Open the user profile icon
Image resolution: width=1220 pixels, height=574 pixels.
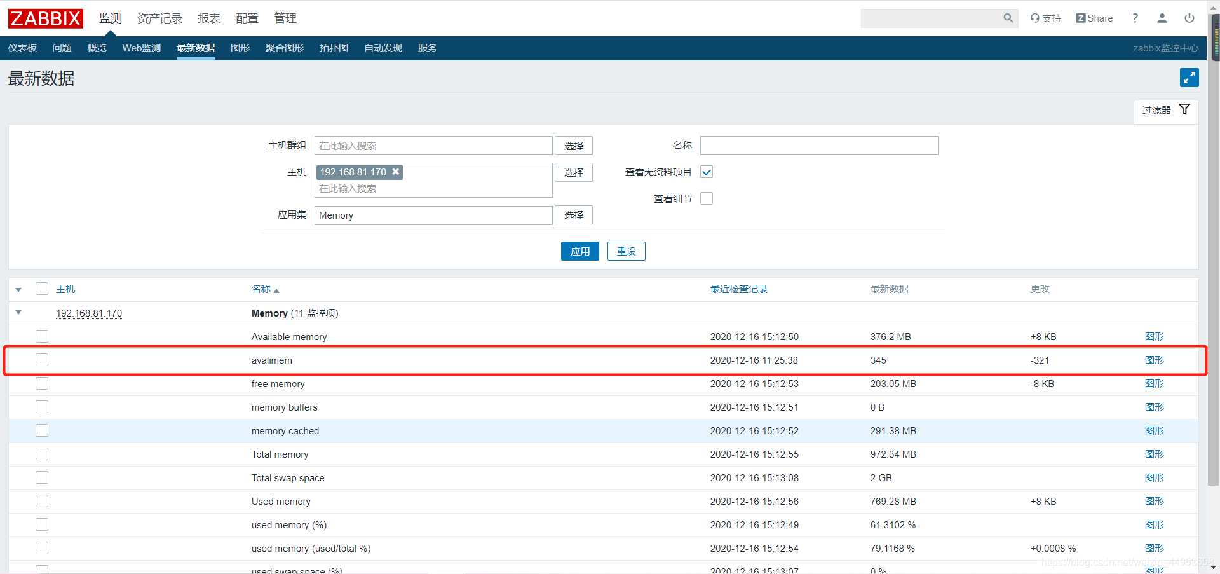point(1162,18)
